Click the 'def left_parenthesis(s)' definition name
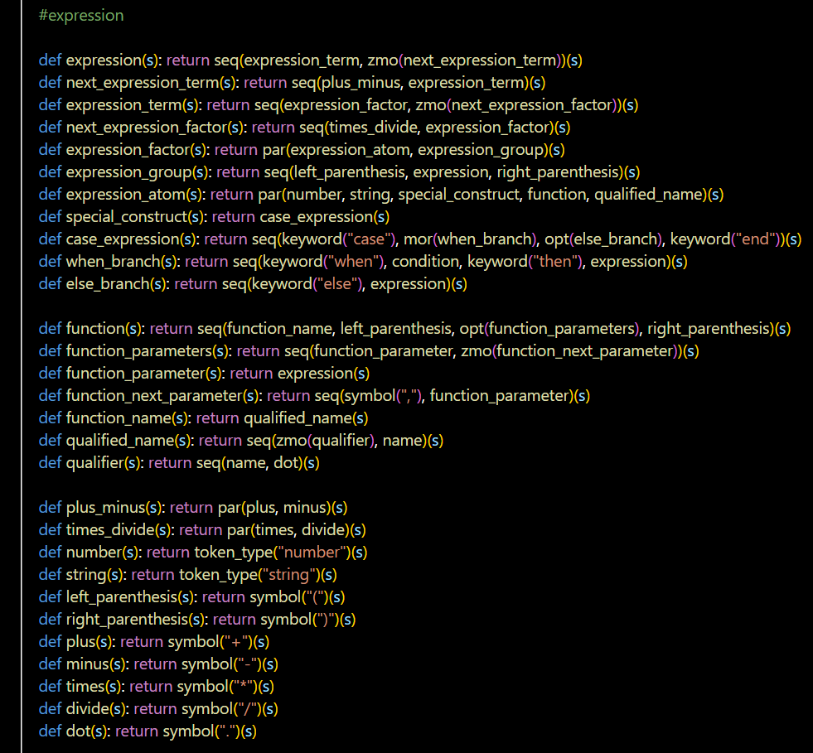The width and height of the screenshot is (813, 753). click(121, 596)
